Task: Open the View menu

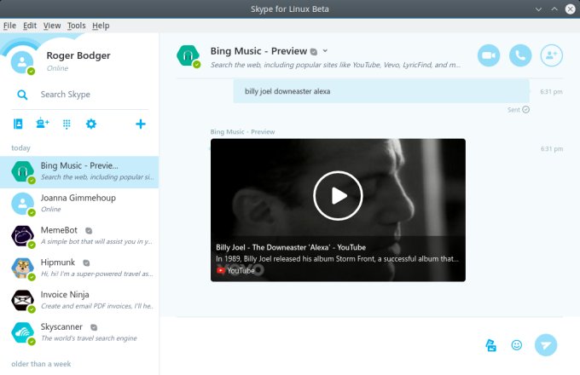Action: click(x=52, y=26)
